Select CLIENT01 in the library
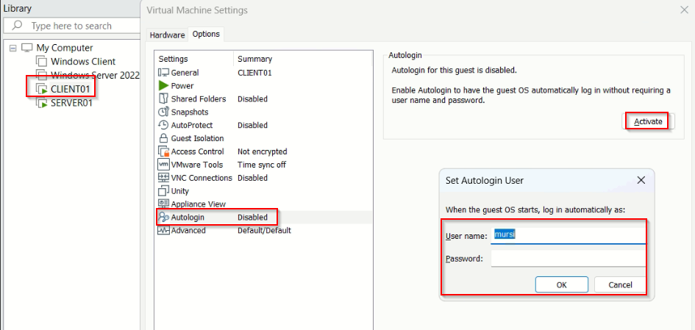The image size is (695, 330). click(x=71, y=89)
